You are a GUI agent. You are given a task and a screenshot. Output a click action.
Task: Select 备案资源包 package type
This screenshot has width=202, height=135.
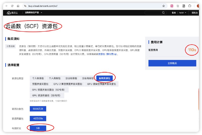105,78
